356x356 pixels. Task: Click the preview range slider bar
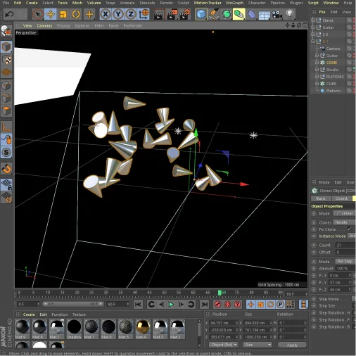tap(73, 304)
